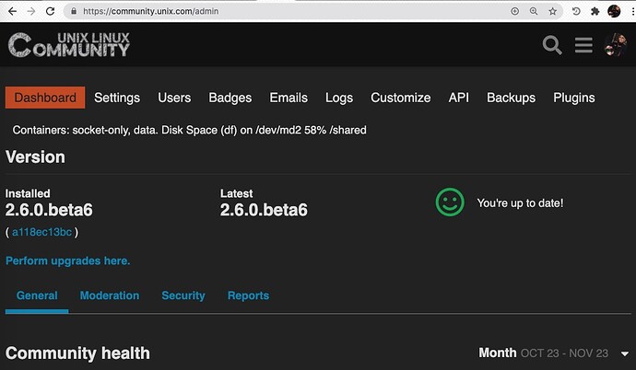Open the Customize admin tab
The image size is (636, 370).
[400, 98]
